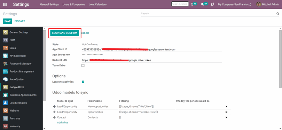Open Users & Companies menu
This screenshot has width=282, height=130.
click(74, 4)
